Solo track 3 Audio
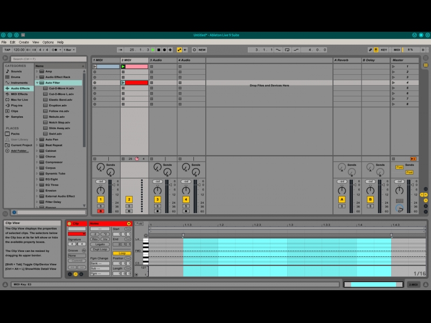This screenshot has height=323, width=431. (157, 206)
